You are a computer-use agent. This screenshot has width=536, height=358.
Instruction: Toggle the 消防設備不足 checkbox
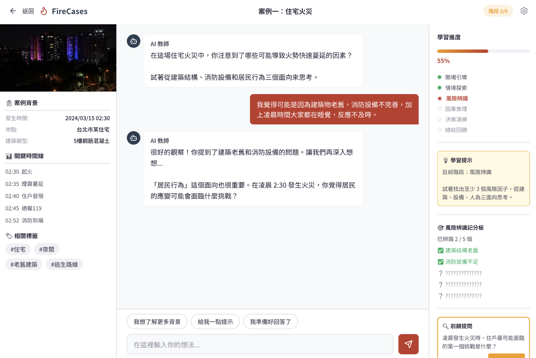pyautogui.click(x=441, y=262)
